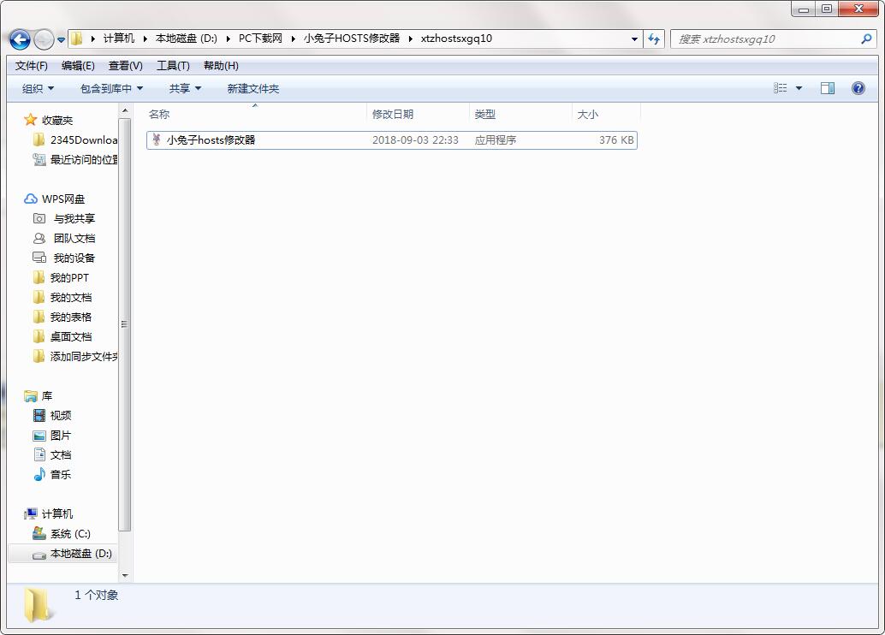
Task: Click the 新建文件夹 button
Action: click(252, 89)
